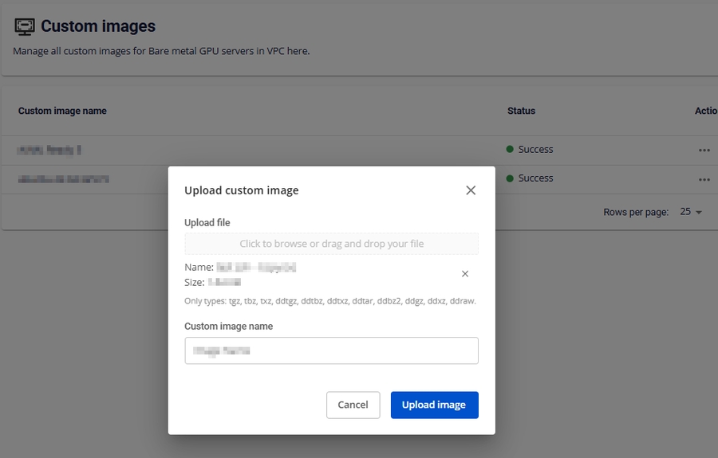The width and height of the screenshot is (718, 458).
Task: Click the browse or drag and drop area
Action: click(x=331, y=244)
